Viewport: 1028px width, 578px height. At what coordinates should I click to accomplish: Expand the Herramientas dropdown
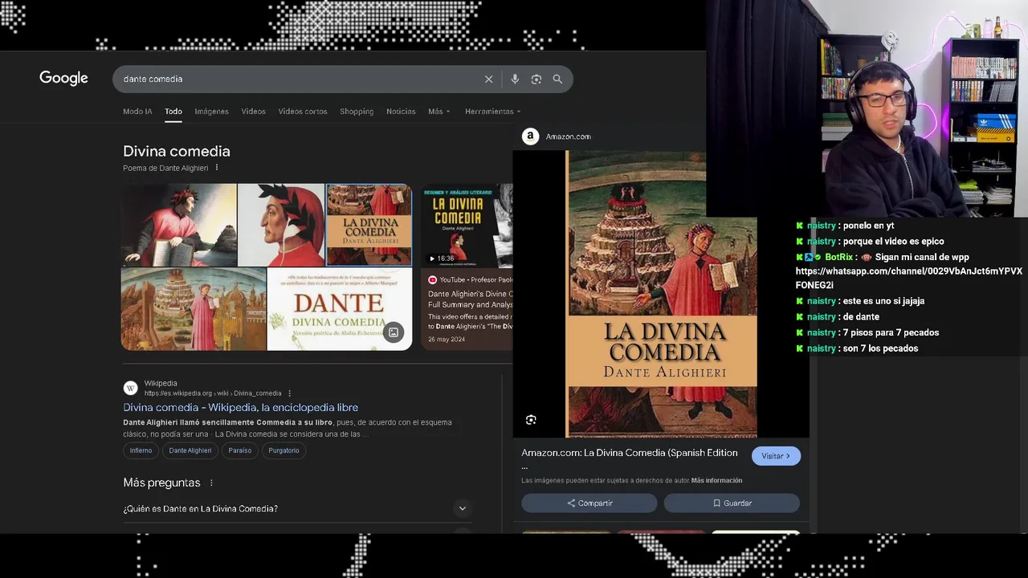tap(492, 112)
